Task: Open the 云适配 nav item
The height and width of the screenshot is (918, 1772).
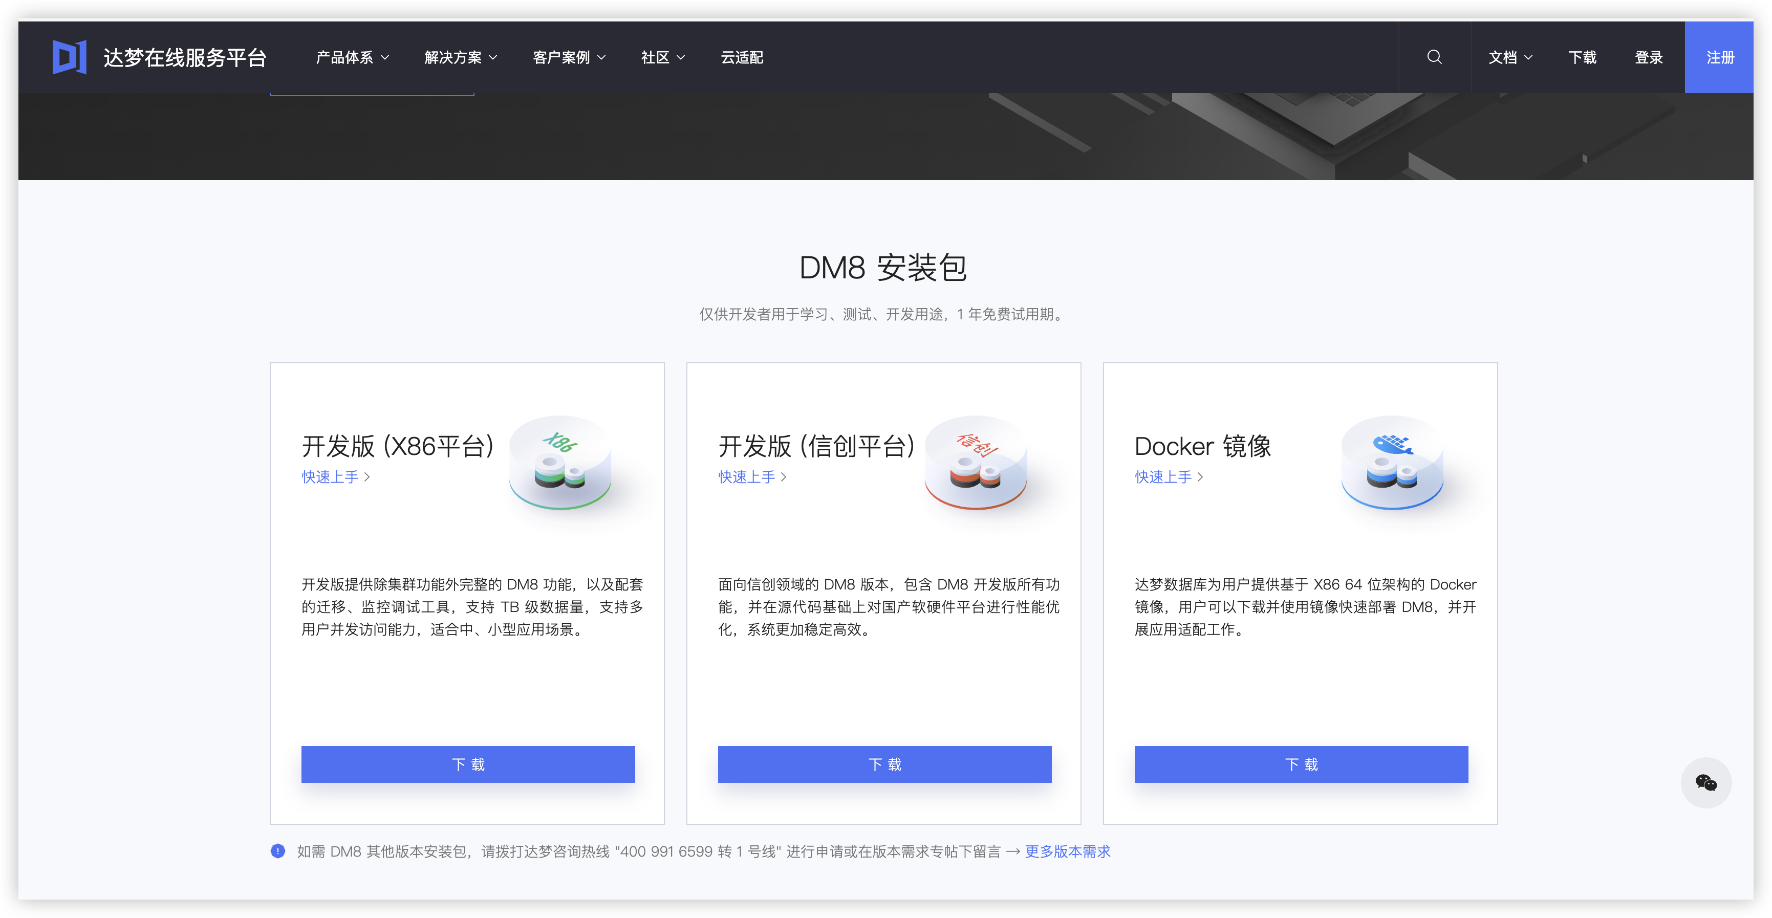Action: click(x=742, y=58)
